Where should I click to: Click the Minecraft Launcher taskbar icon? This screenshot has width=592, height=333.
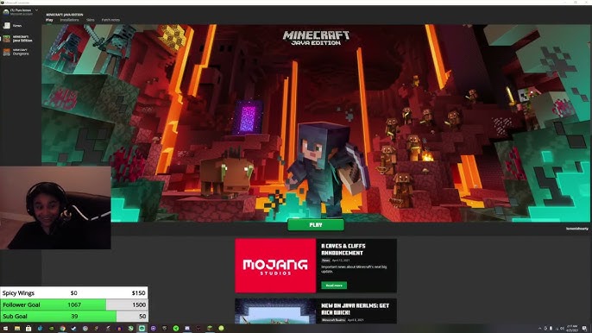210,329
